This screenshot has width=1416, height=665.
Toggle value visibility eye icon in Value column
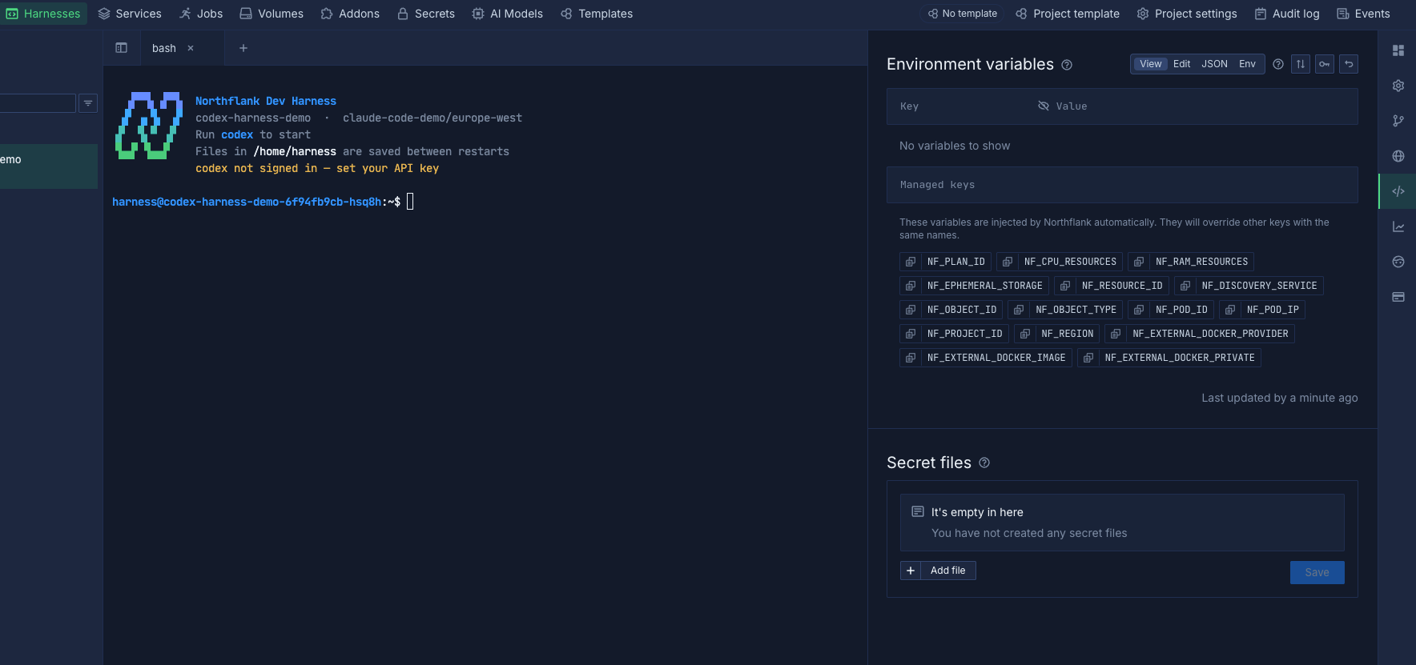coord(1044,106)
